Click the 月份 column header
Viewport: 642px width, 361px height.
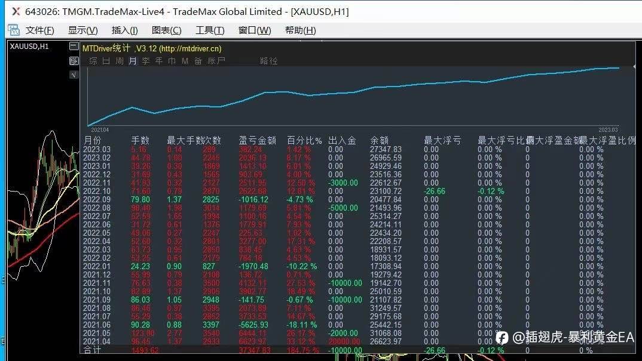pyautogui.click(x=92, y=140)
